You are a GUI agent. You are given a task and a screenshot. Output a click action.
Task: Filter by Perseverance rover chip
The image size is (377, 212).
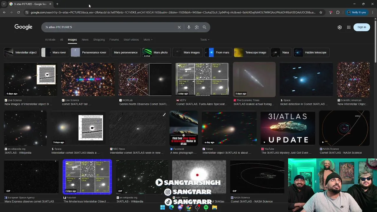pos(90,52)
